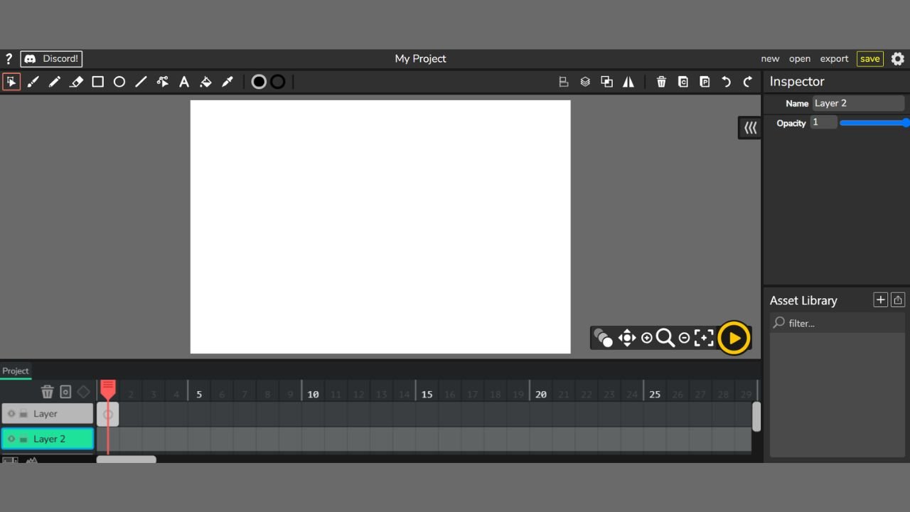The width and height of the screenshot is (910, 512).
Task: Select the Eraser tool
Action: (x=76, y=82)
